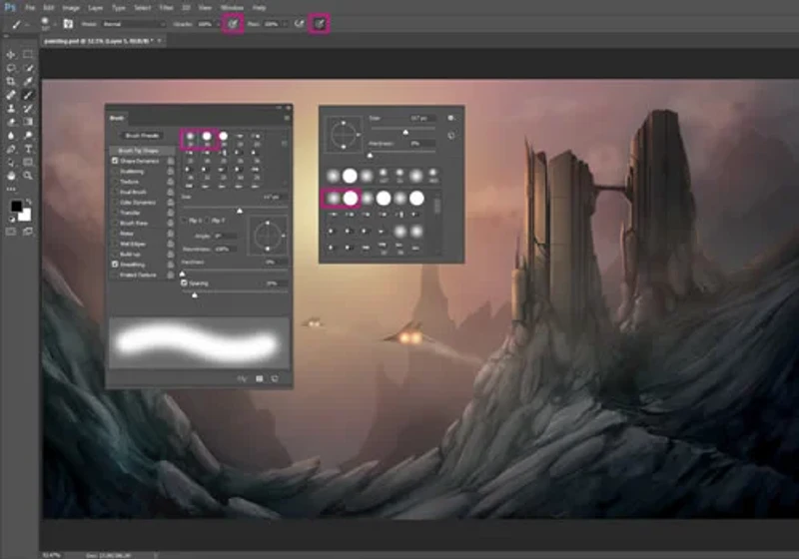Select the Eyedropper tool

point(28,82)
